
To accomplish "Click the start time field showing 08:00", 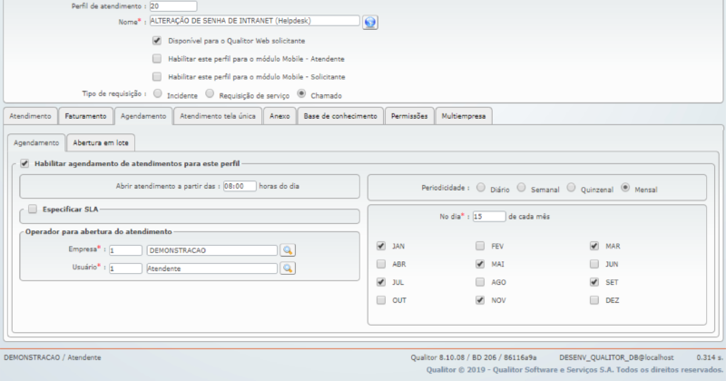I will 240,185.
